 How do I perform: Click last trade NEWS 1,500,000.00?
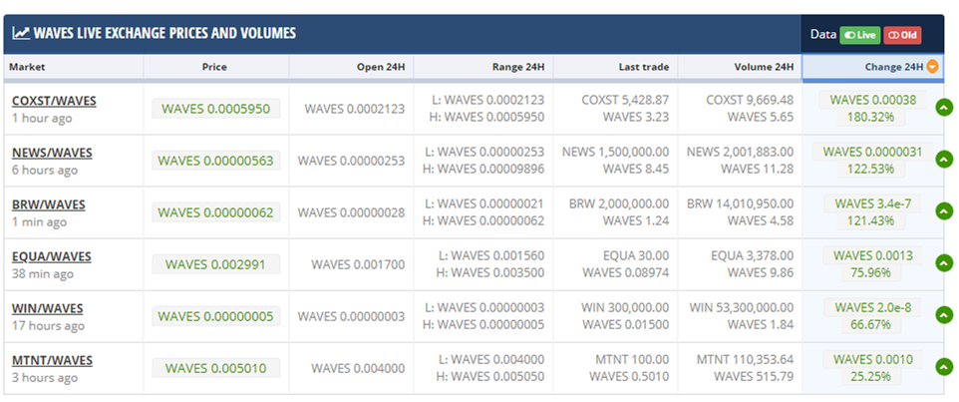tap(616, 152)
